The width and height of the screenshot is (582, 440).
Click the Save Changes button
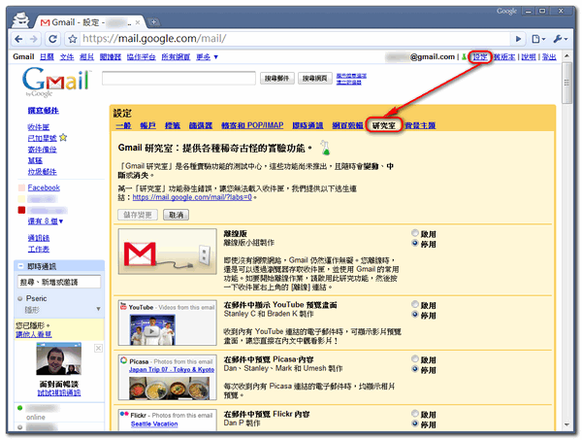pos(138,215)
